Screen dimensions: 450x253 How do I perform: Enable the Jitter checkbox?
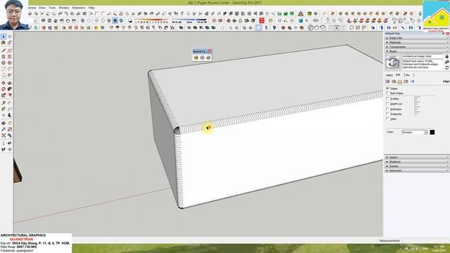pyautogui.click(x=387, y=119)
